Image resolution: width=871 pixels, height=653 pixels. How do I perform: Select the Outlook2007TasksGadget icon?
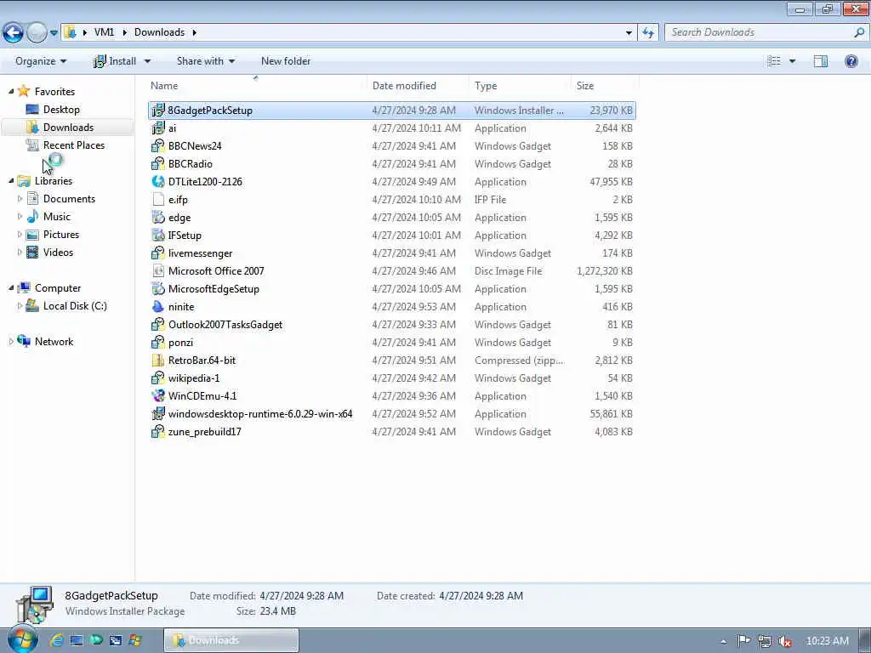(158, 324)
